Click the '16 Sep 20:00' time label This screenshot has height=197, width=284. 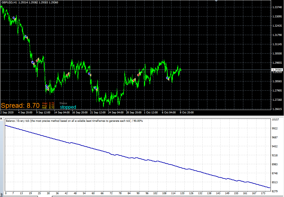tap(80, 113)
